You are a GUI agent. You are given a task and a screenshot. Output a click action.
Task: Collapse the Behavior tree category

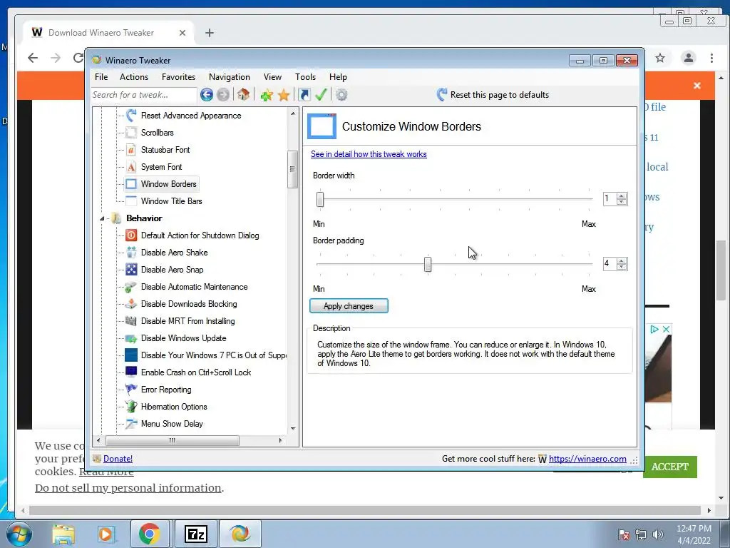click(x=102, y=218)
